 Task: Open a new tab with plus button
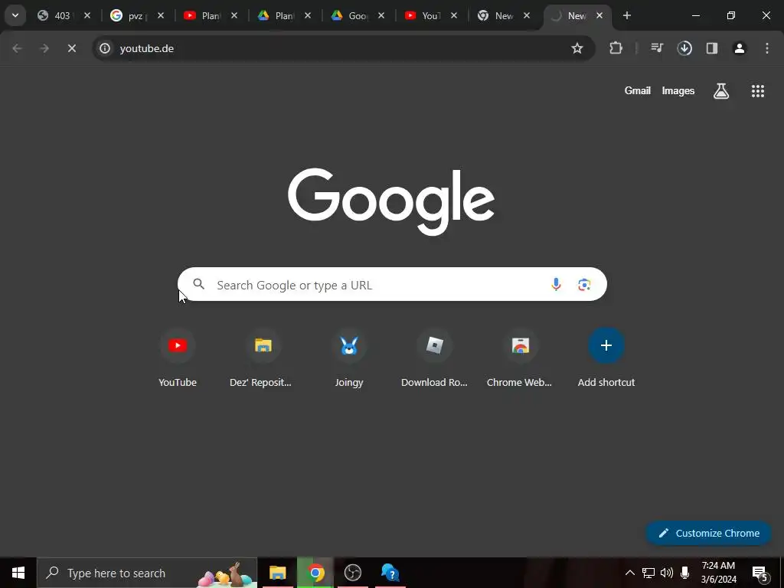click(x=627, y=15)
